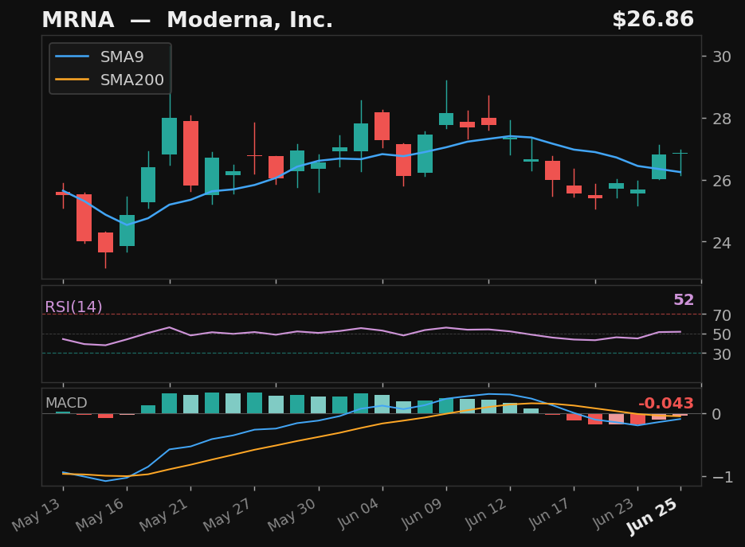This screenshot has width=745, height=547.
Task: Click the May 30 date label
Action: [x=292, y=514]
